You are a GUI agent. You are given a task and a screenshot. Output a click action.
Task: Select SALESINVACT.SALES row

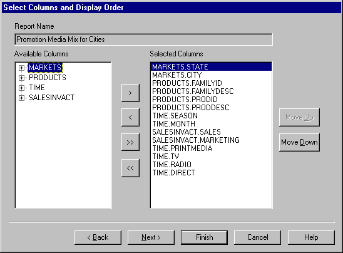pos(212,132)
